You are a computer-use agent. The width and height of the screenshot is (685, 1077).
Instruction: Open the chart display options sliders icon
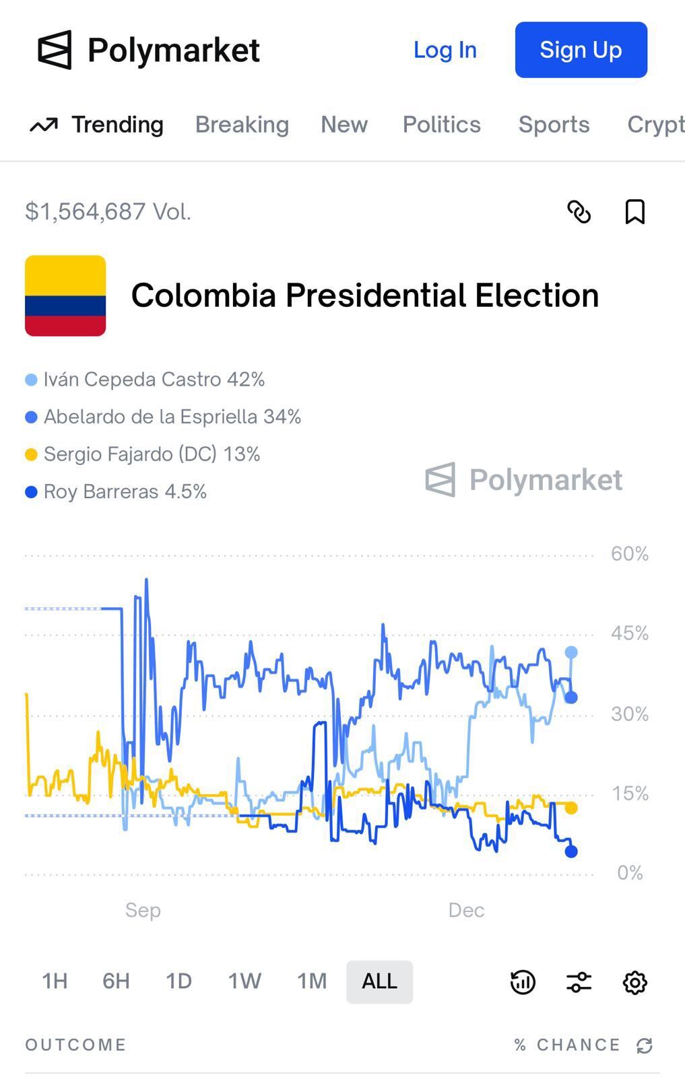tap(578, 982)
